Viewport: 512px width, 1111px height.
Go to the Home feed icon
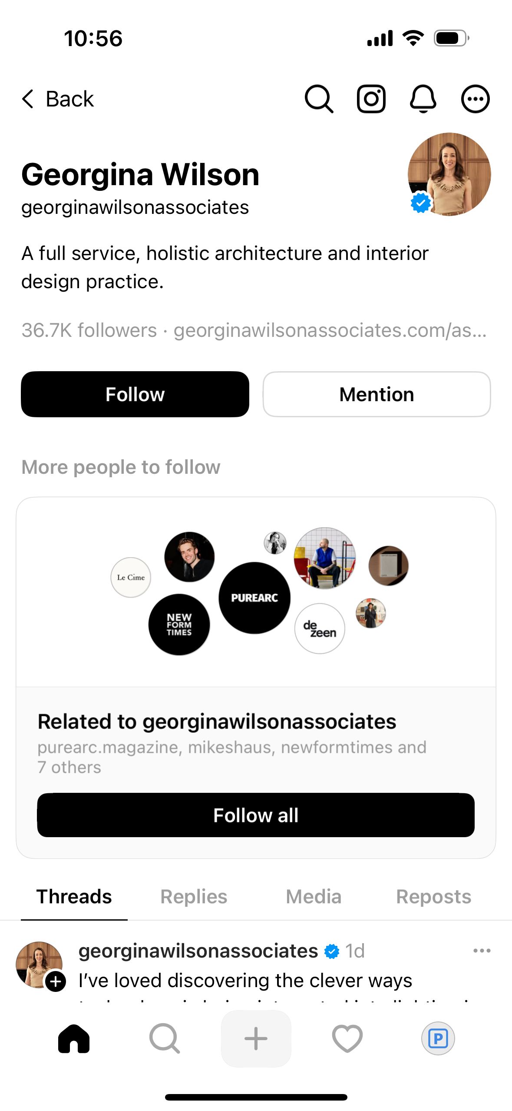tap(74, 1039)
